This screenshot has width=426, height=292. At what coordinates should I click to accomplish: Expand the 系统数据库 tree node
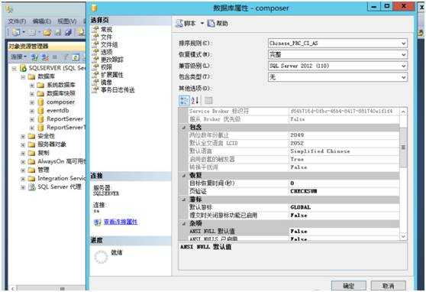(x=32, y=86)
